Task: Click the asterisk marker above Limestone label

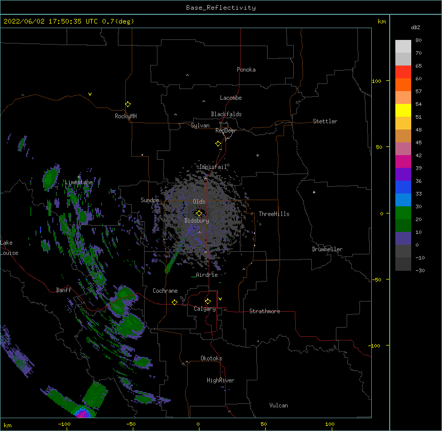Action: 79,177
